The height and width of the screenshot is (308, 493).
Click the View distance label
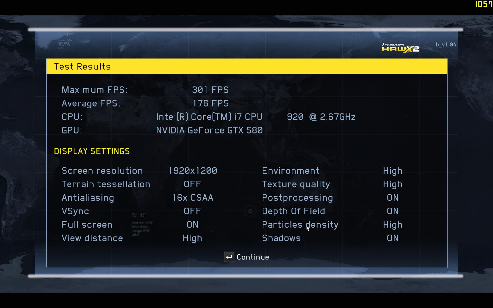[x=92, y=238]
